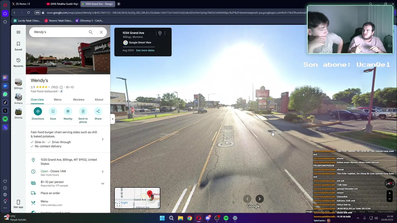397x223 pixels.
Task: Open the Ankara recent place thumbnail
Action: point(18,99)
